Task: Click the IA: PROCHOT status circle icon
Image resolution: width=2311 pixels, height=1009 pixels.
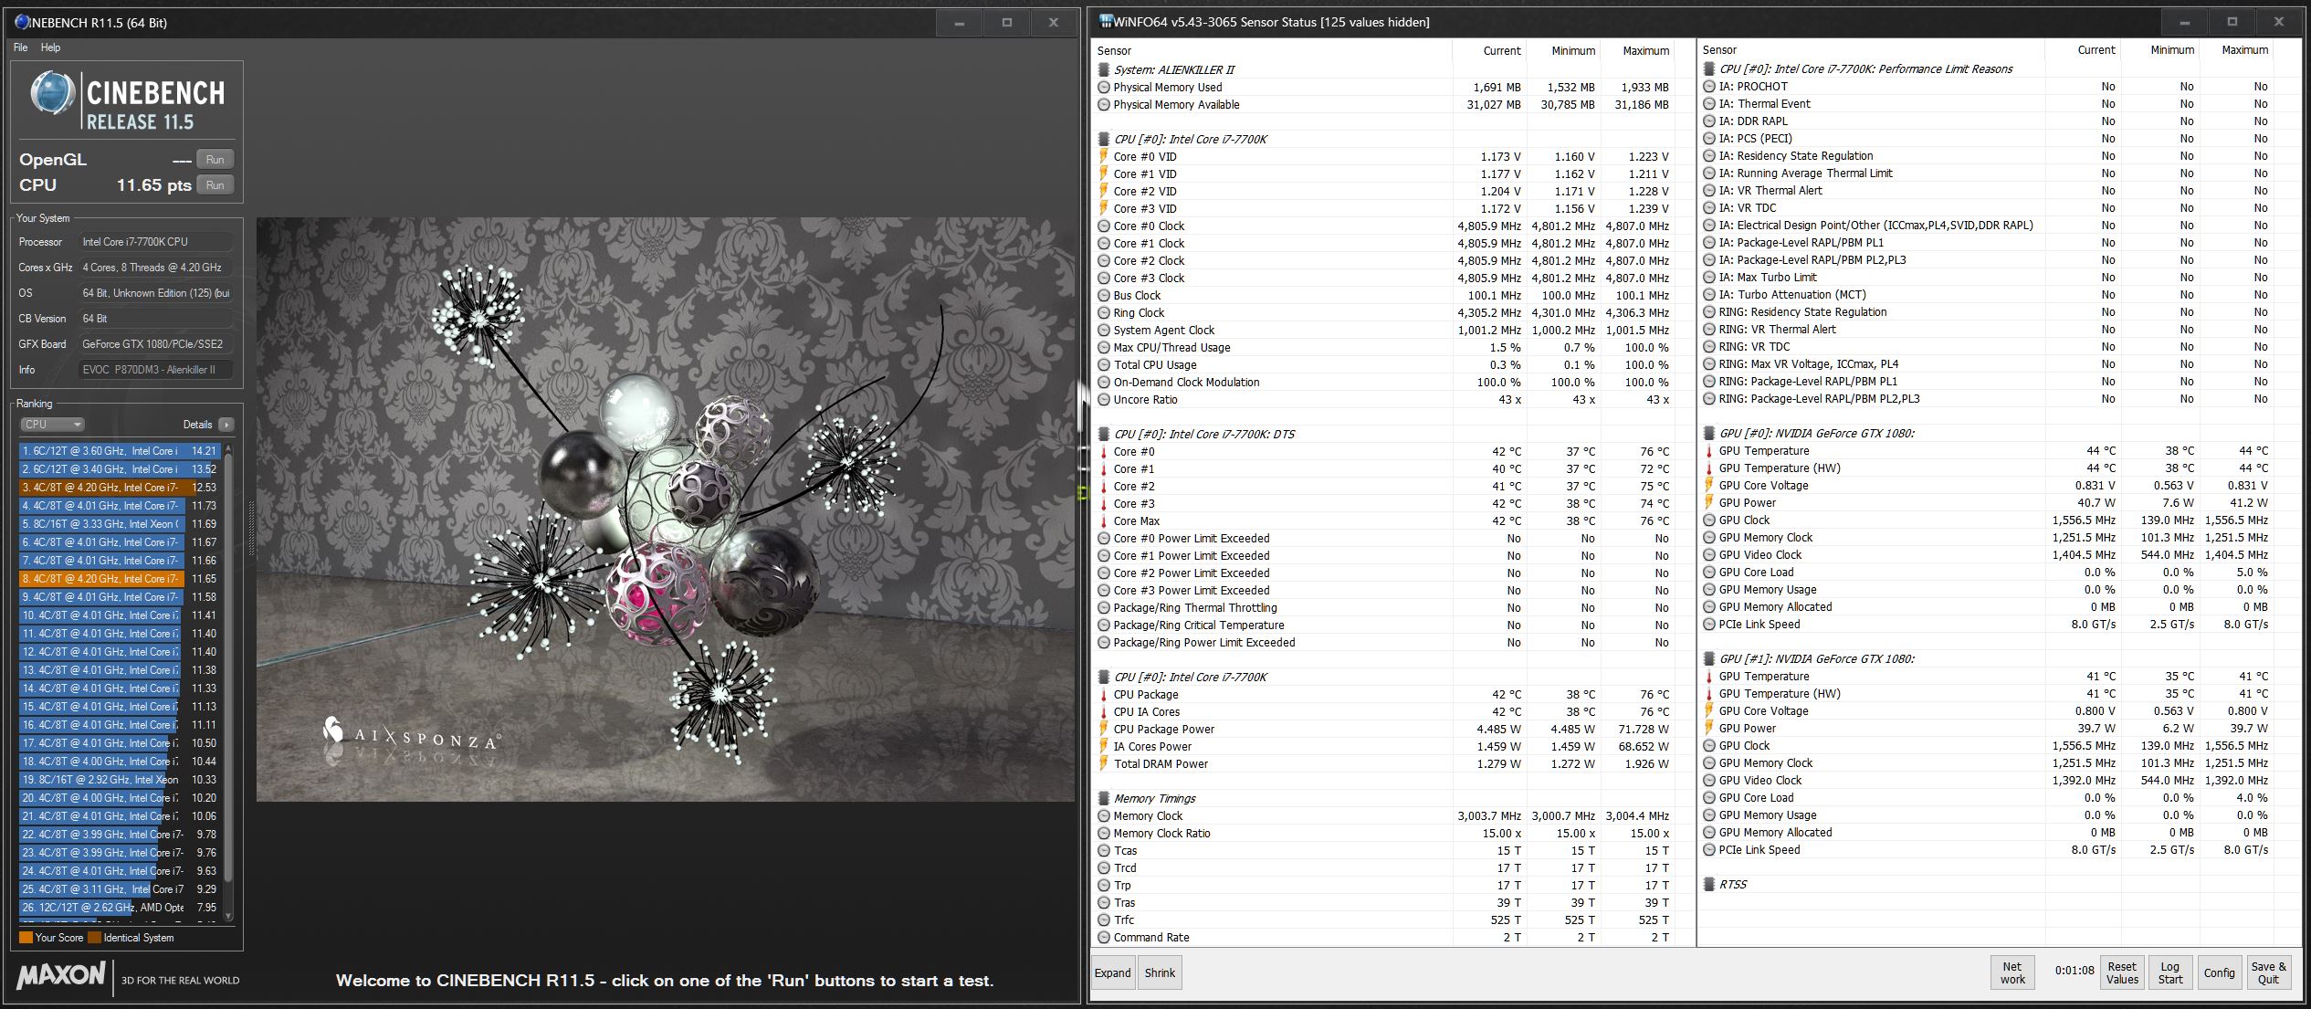Action: 1709,87
